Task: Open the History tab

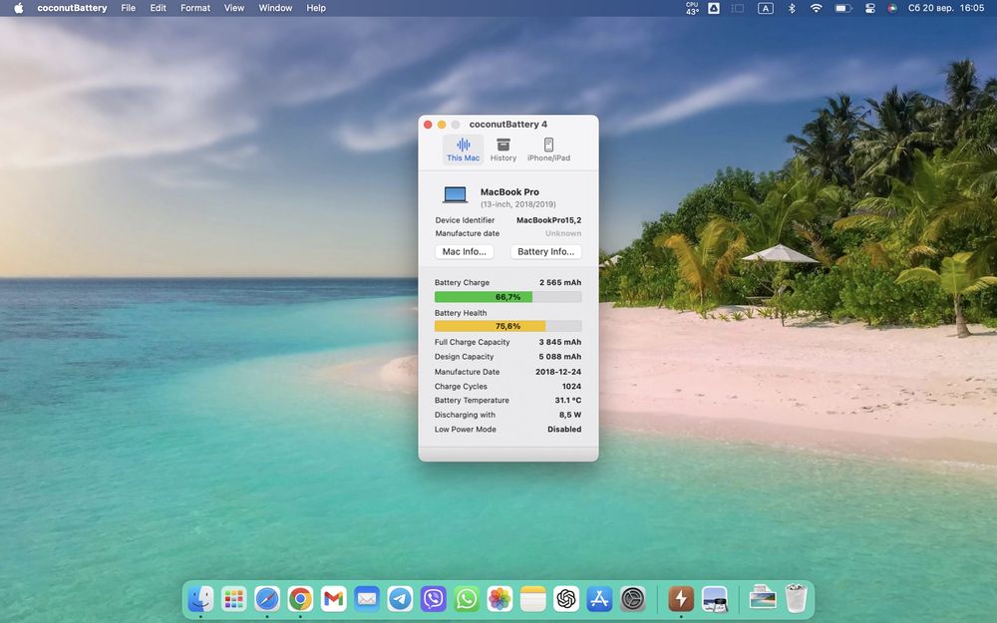Action: coord(503,150)
